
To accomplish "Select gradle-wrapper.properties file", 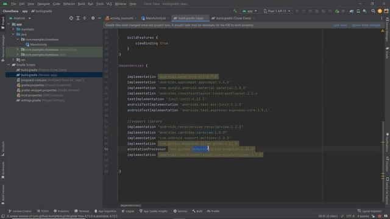I will [x=48, y=90].
